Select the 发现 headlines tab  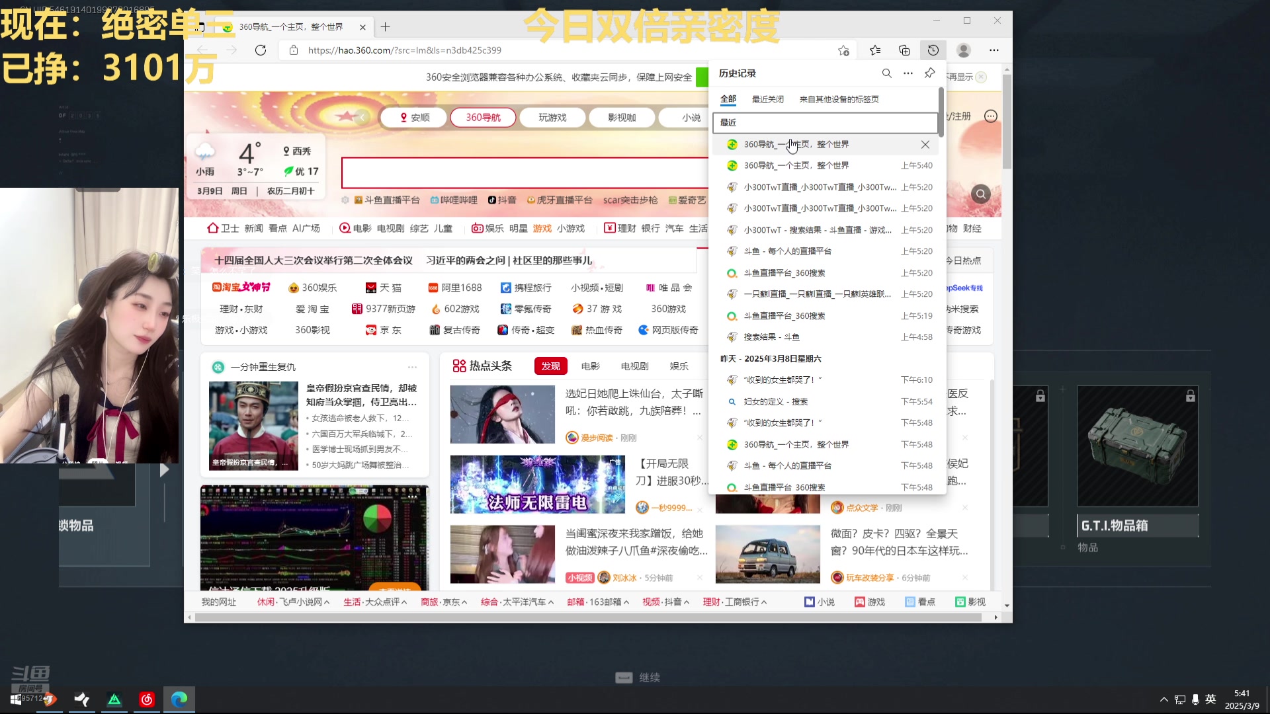point(550,366)
